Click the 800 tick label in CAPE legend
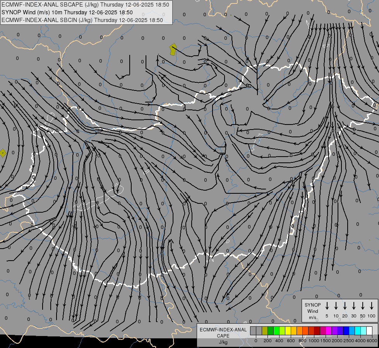Viewport: 379px width, 348px height. click(x=302, y=341)
